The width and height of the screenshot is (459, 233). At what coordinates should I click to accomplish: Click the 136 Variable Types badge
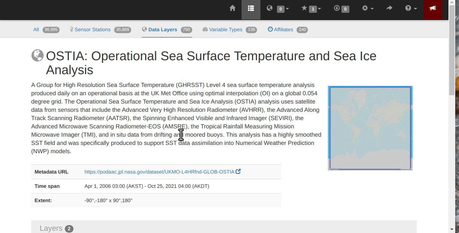(x=251, y=30)
